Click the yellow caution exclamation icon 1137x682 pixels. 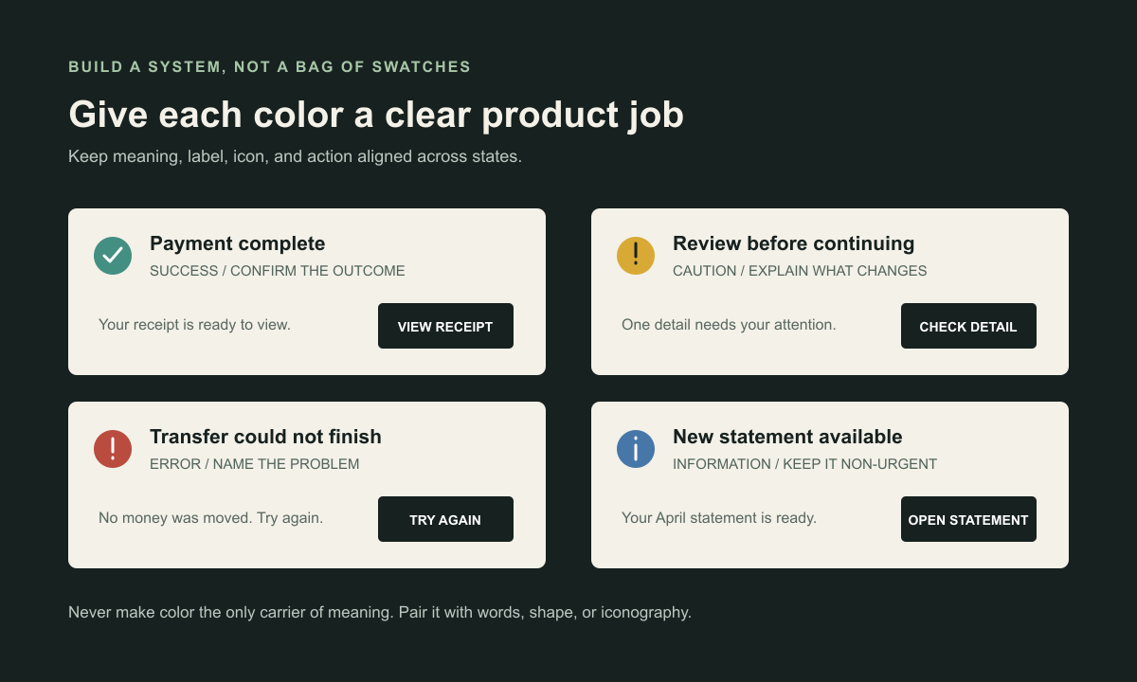(636, 256)
